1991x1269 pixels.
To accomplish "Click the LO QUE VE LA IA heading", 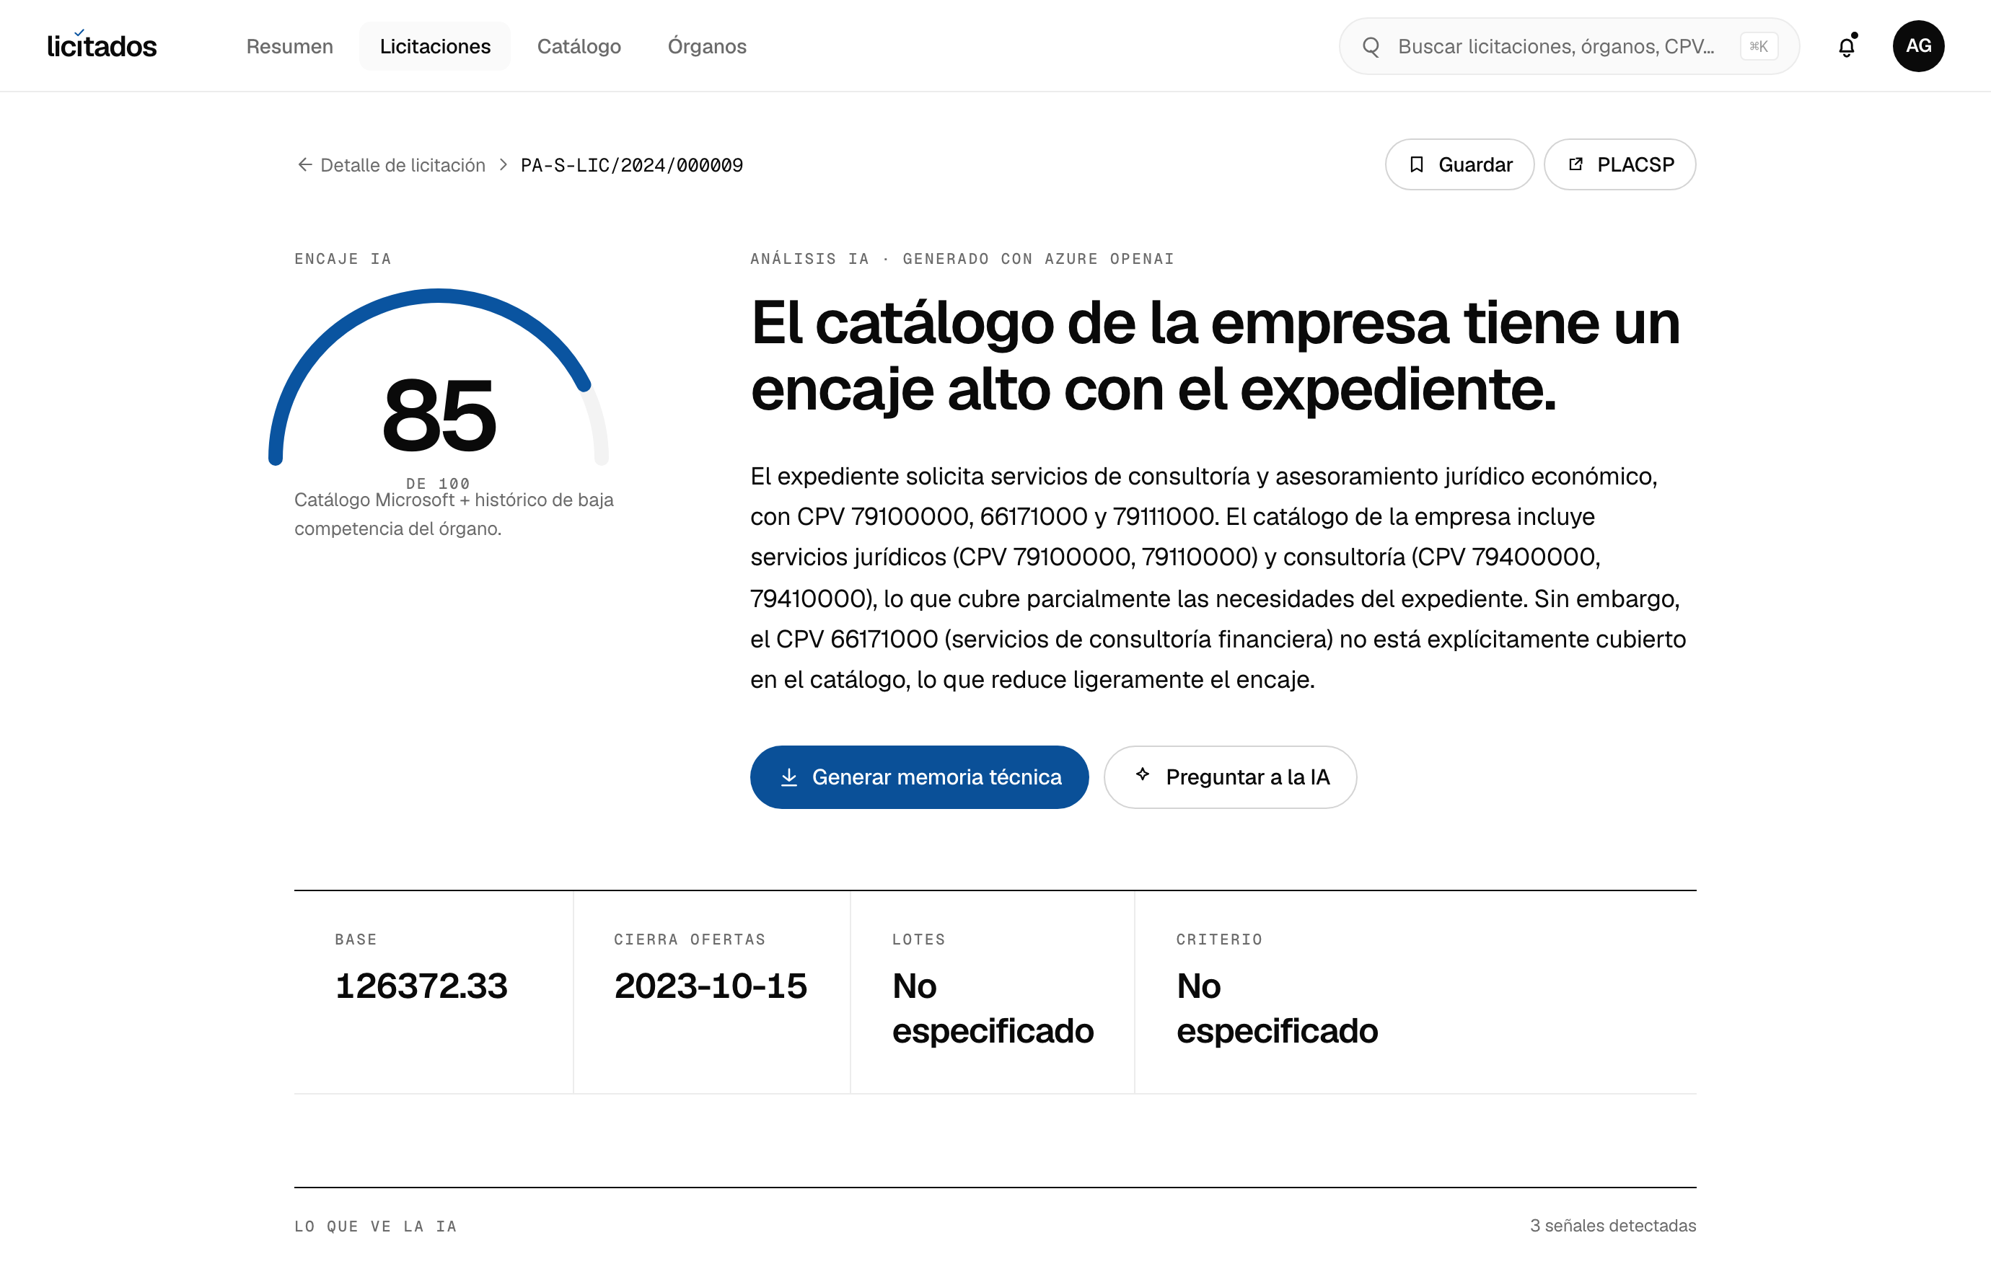I will 377,1226.
